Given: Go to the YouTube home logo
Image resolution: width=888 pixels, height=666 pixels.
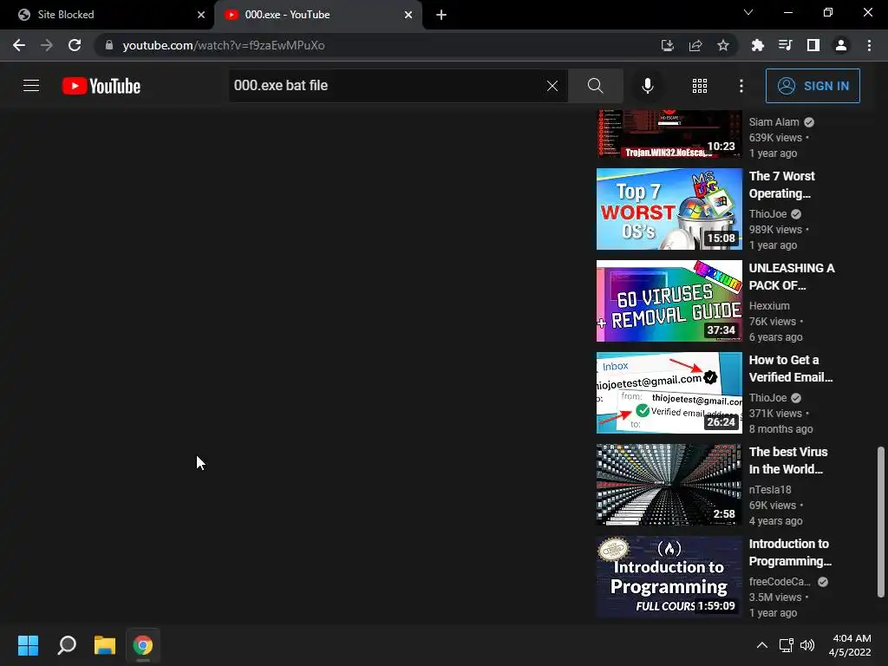Looking at the screenshot, I should pos(101,86).
